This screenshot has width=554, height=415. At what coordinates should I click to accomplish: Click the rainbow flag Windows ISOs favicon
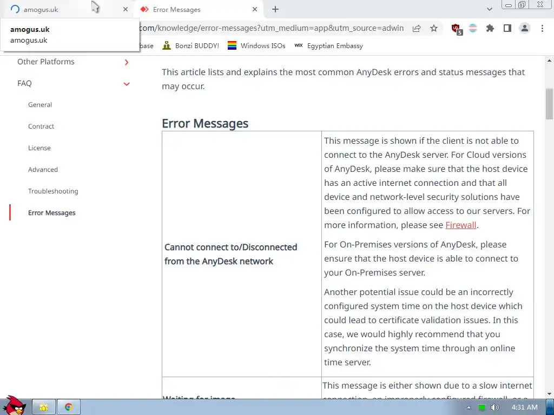(232, 45)
